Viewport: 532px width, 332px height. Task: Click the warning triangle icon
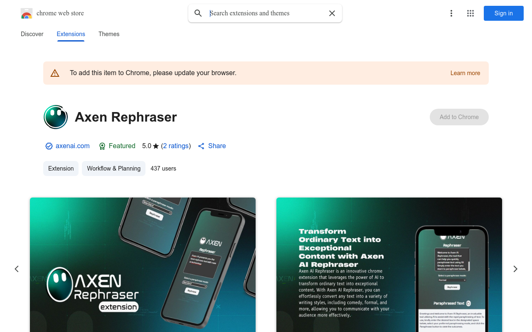click(55, 73)
